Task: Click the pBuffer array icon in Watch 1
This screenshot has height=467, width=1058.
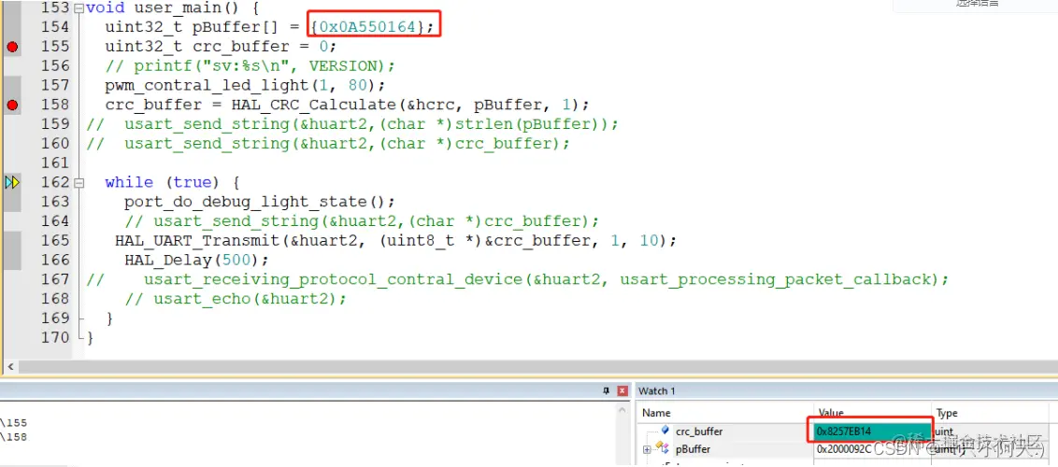Action: coord(661,449)
